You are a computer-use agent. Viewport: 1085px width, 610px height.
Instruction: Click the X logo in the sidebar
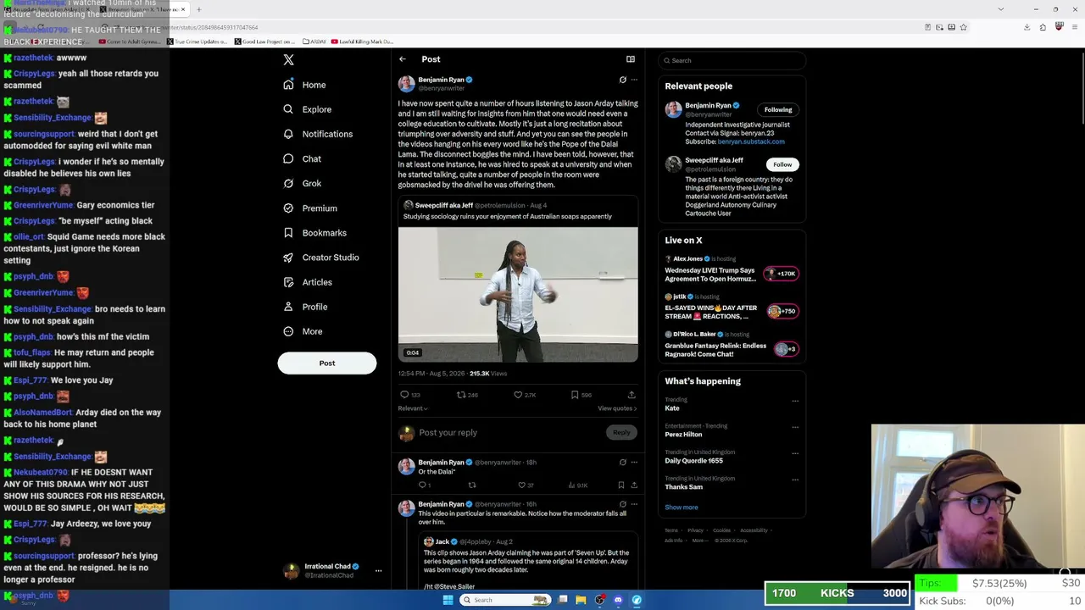(288, 60)
